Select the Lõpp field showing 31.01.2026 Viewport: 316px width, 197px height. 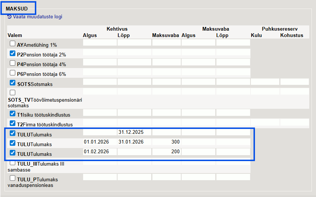click(134, 142)
